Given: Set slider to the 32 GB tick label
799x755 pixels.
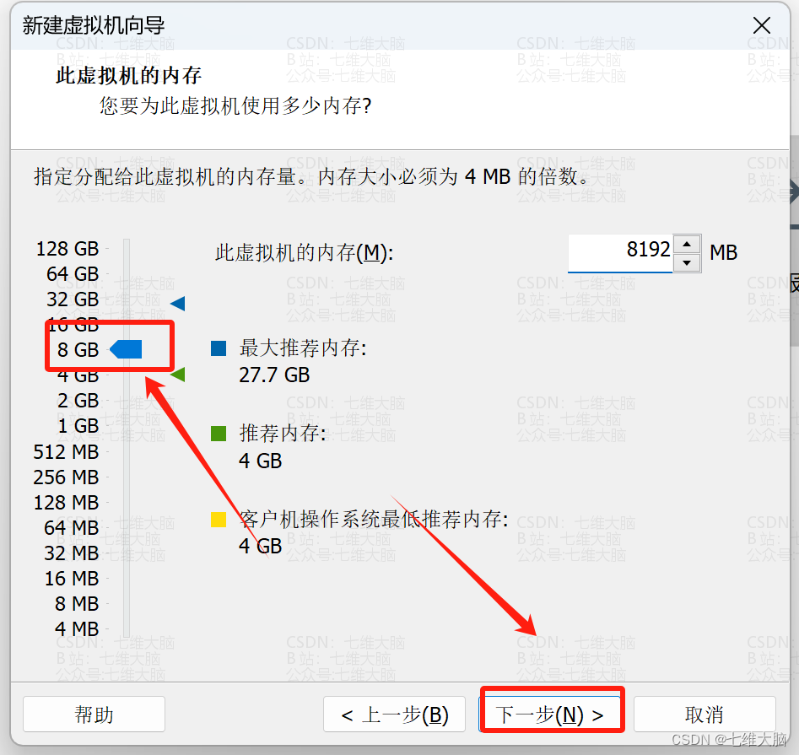Looking at the screenshot, I should tap(73, 299).
